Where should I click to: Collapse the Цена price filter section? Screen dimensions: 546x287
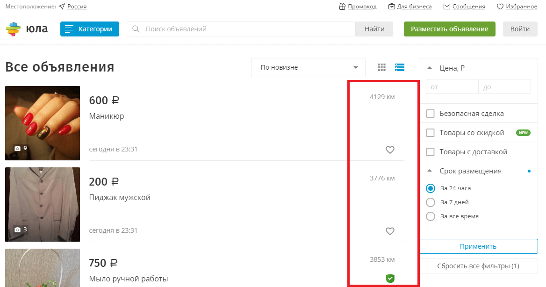pyautogui.click(x=430, y=68)
